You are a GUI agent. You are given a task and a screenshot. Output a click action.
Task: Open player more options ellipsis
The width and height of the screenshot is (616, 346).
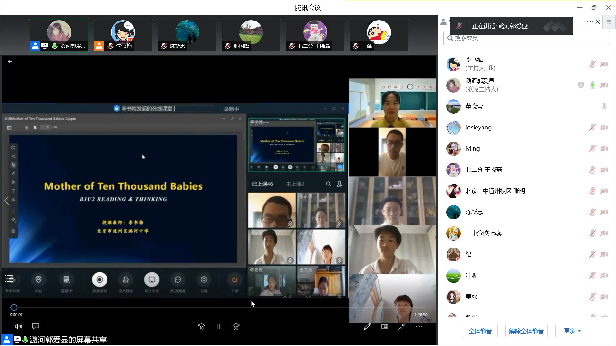[419, 326]
